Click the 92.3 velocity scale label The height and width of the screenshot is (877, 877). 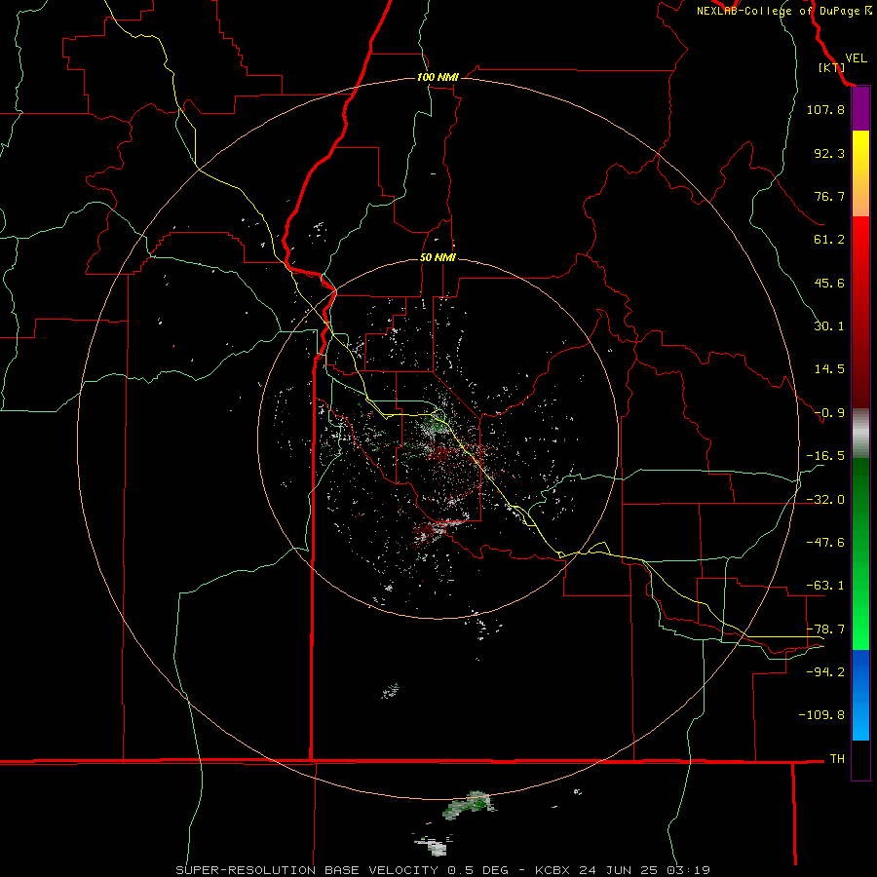829,153
